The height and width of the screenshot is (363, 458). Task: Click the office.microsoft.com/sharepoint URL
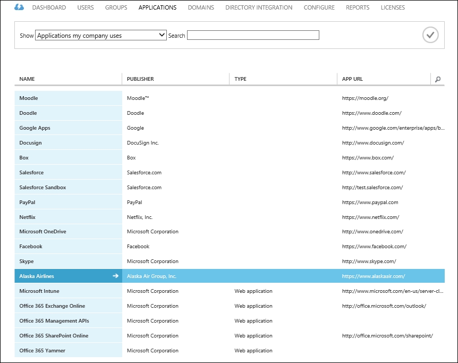click(388, 336)
